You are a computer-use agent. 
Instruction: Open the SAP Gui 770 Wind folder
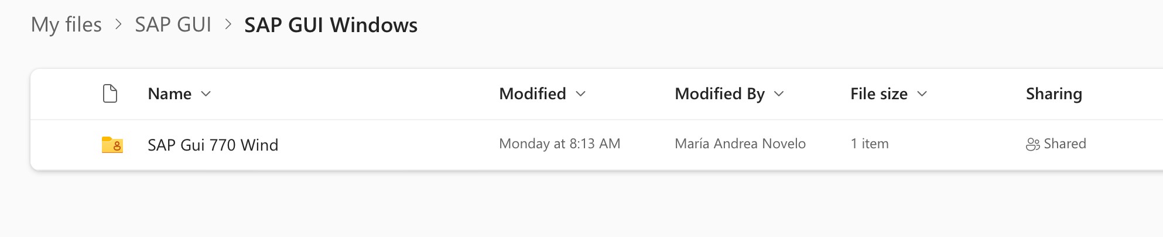213,145
